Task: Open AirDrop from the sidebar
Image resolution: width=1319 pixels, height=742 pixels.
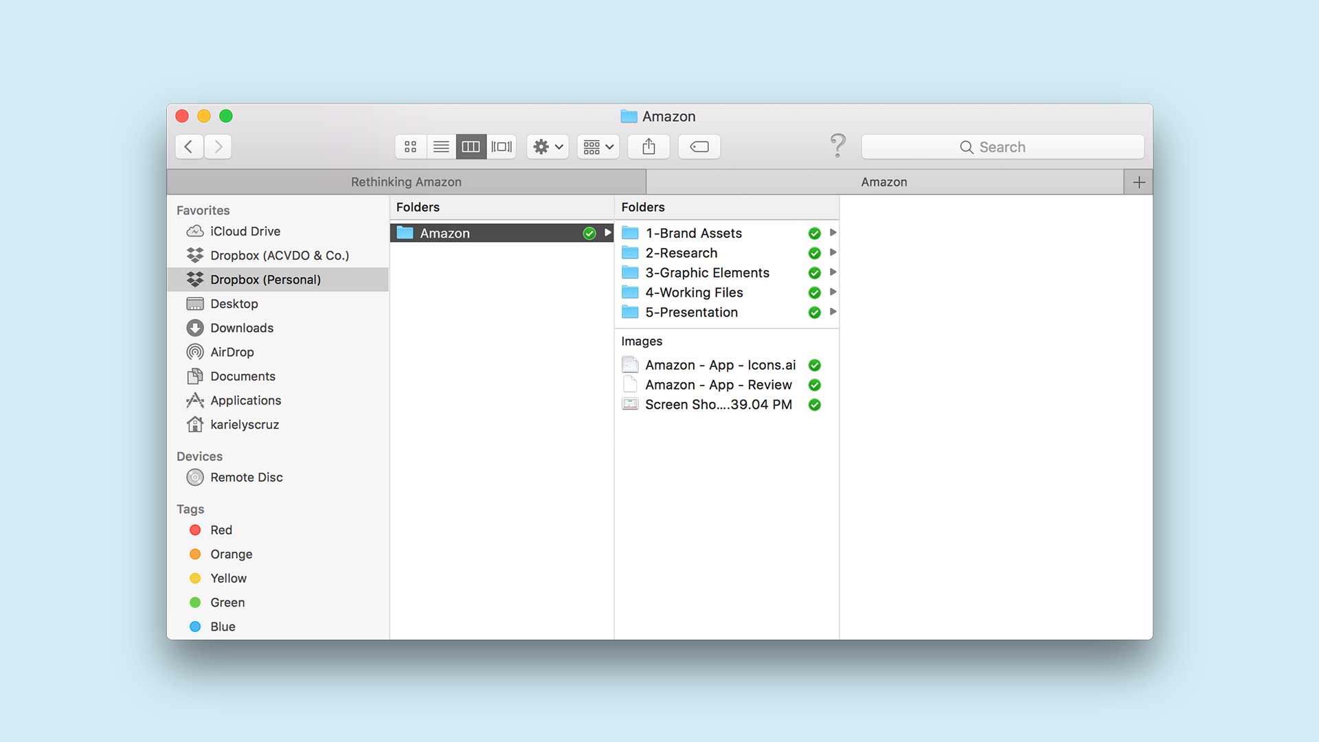Action: 232,352
